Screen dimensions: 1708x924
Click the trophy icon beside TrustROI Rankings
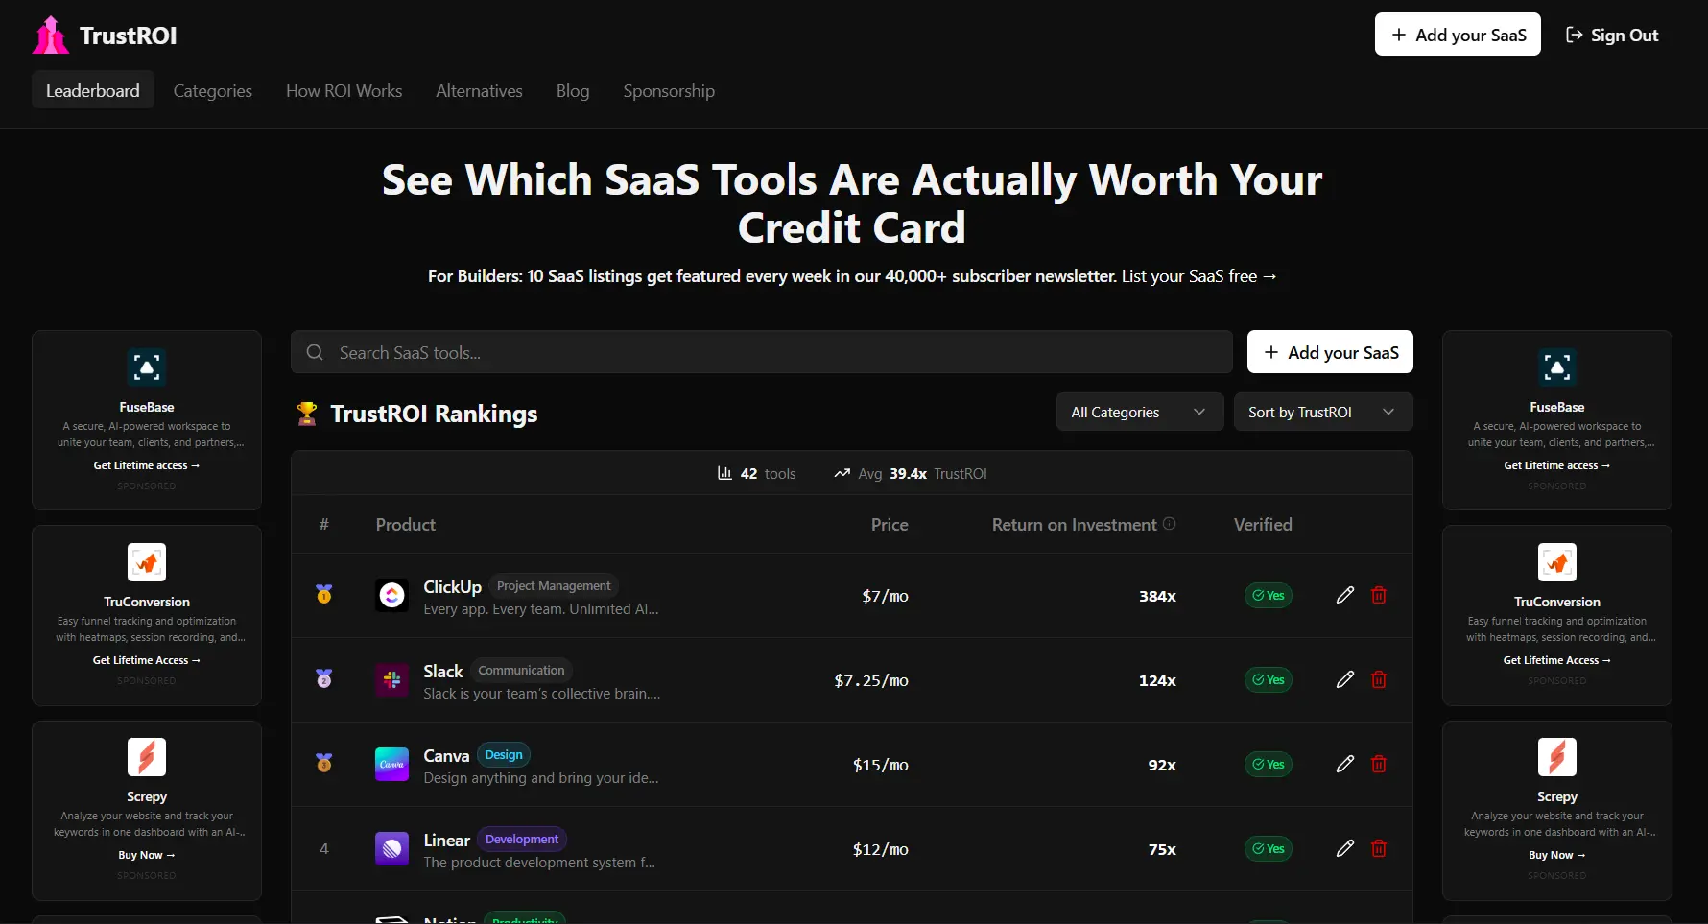(307, 414)
